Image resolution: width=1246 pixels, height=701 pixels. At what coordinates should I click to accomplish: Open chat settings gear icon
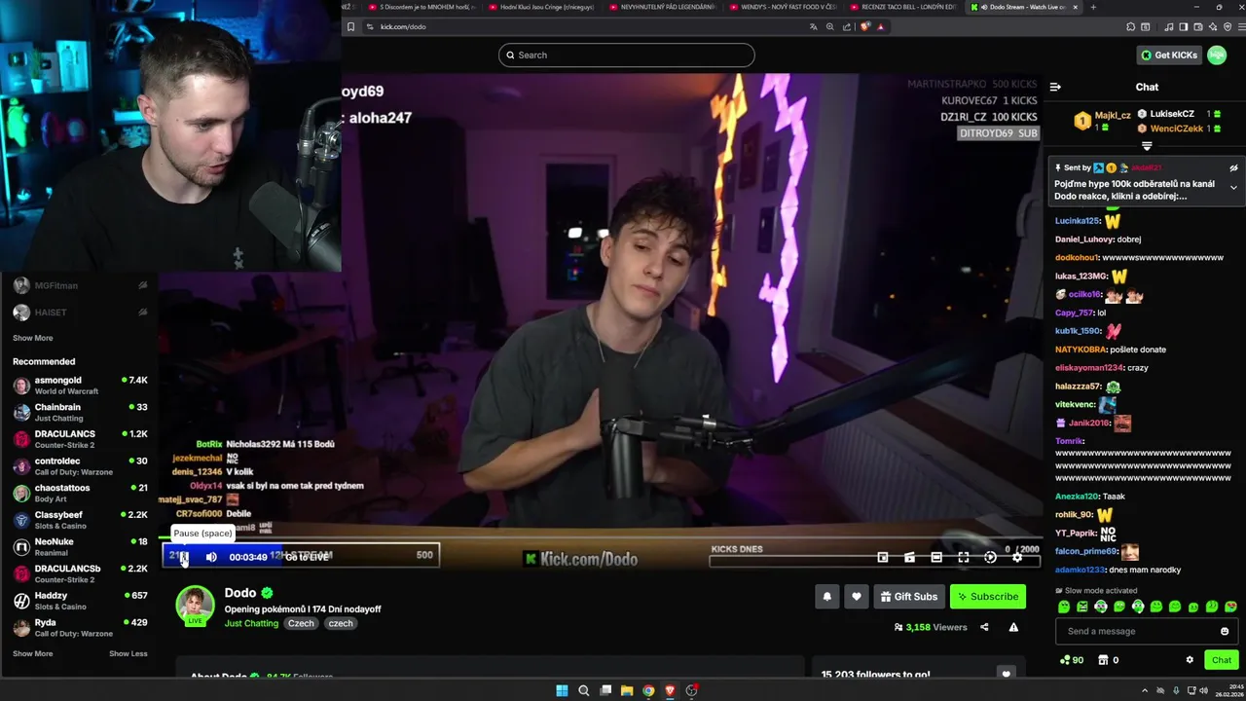1190,660
